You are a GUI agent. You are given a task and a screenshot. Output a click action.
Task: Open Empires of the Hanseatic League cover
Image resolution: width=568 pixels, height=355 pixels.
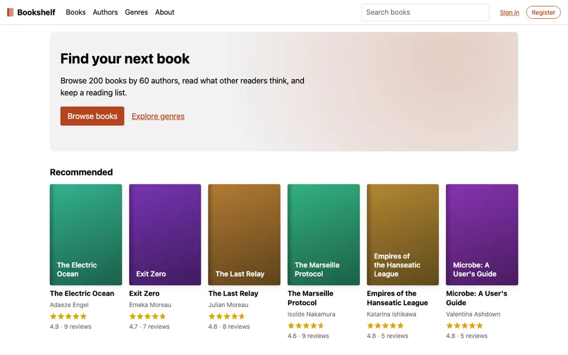pos(403,234)
